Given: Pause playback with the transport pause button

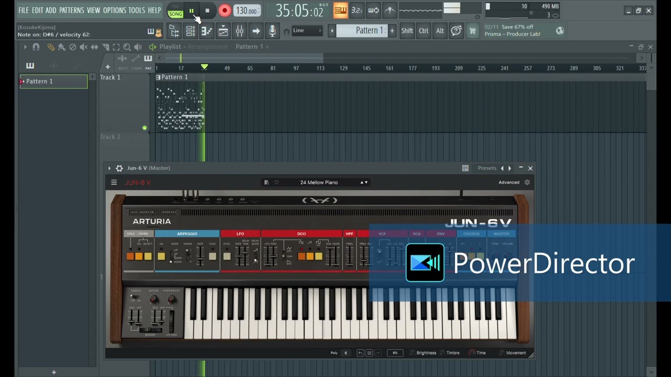Looking at the screenshot, I should tap(191, 10).
